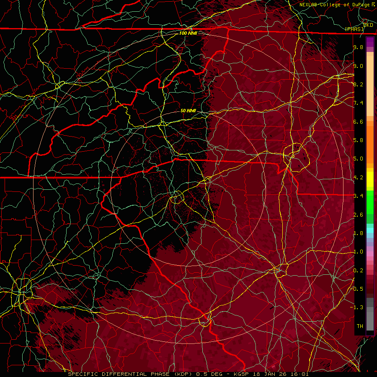
Task: Click the bright green segment of the color bar
Action: pos(370,201)
